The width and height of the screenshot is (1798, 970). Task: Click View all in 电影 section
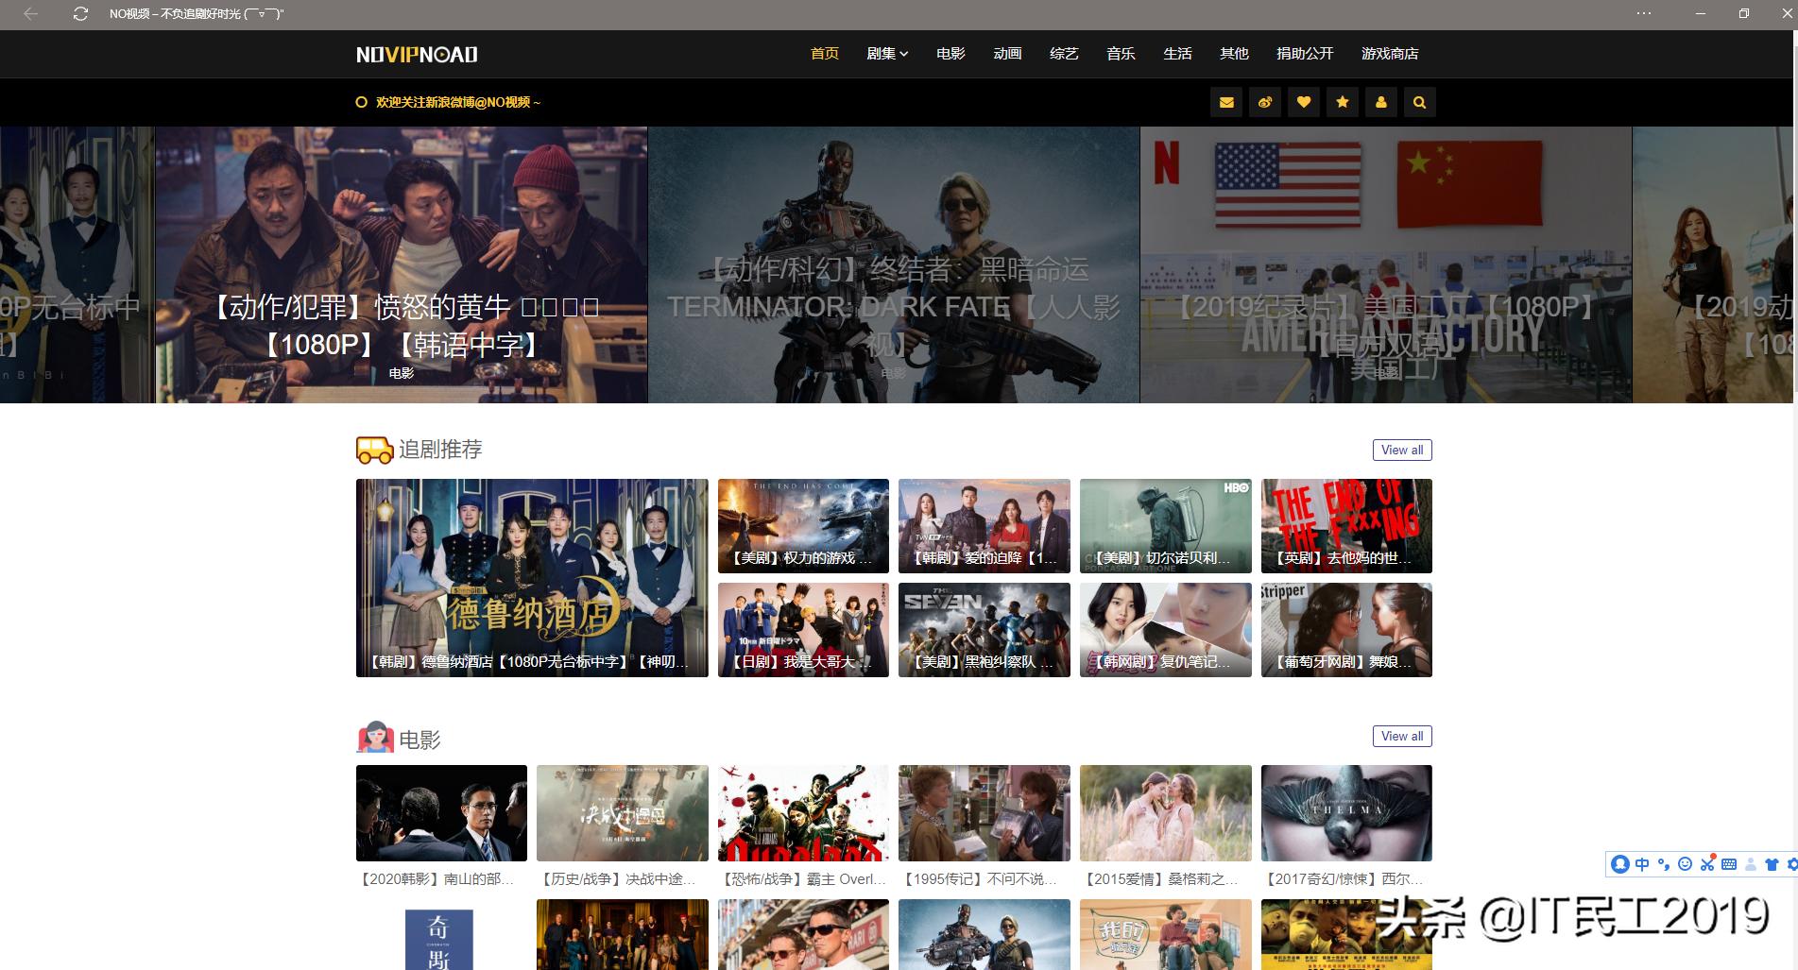click(1402, 736)
